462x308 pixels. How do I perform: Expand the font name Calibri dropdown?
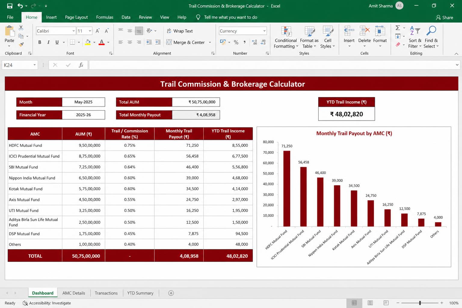point(73,31)
